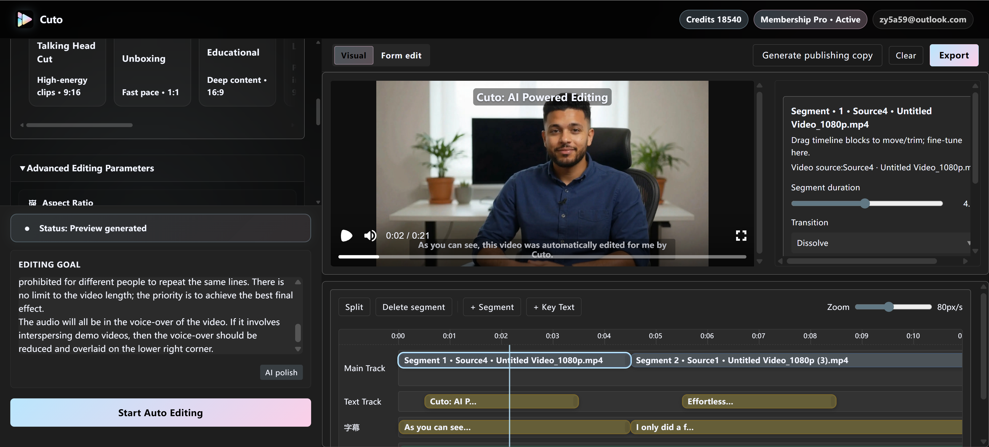Enter fullscreen video preview
Viewport: 989px width, 447px height.
tap(741, 235)
